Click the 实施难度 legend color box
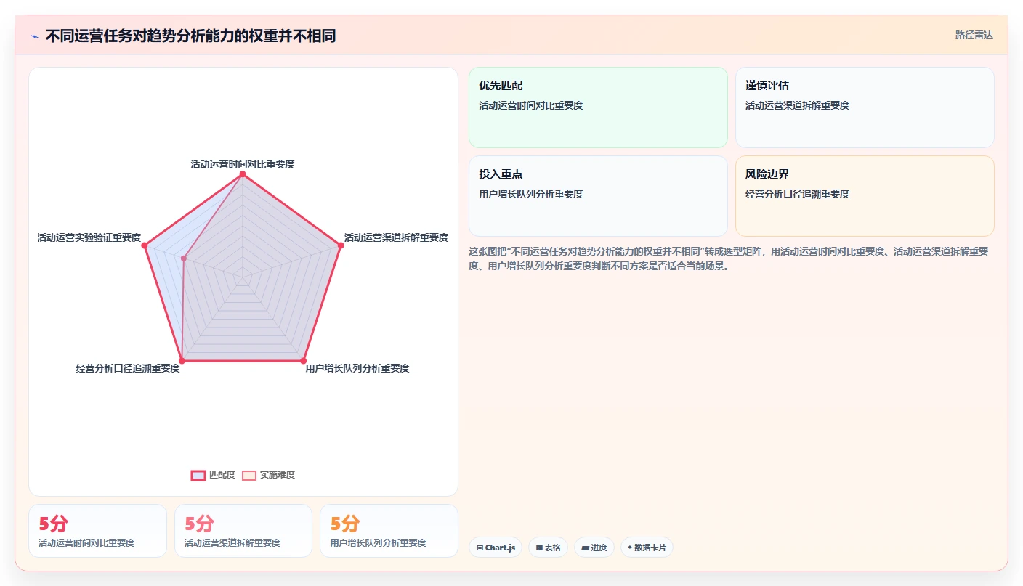This screenshot has width=1023, height=586. pyautogui.click(x=249, y=475)
